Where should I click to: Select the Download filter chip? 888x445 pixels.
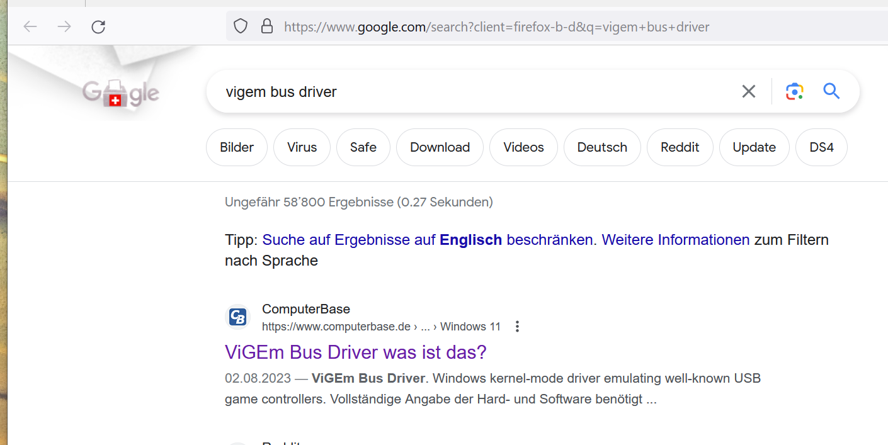pyautogui.click(x=440, y=147)
